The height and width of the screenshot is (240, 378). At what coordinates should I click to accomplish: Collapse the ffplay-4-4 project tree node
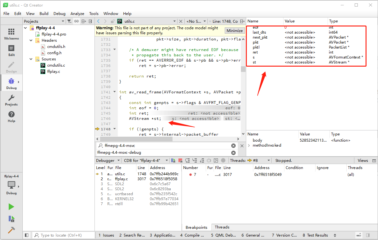pyautogui.click(x=26, y=28)
